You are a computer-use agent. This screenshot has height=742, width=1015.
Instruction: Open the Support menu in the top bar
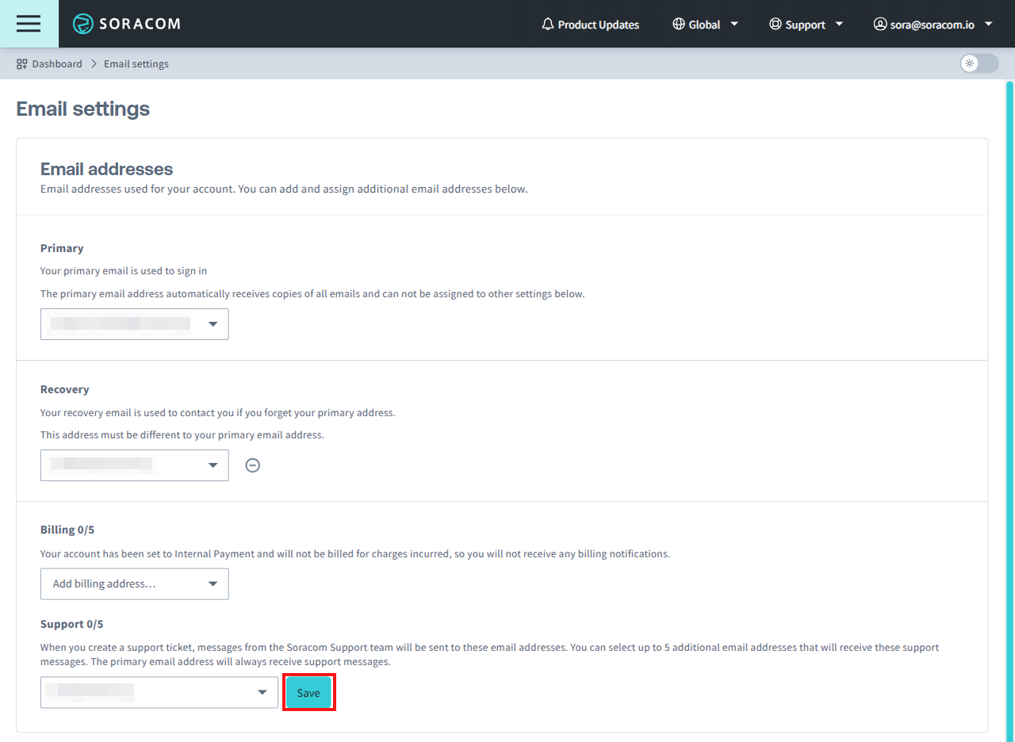pyautogui.click(x=806, y=24)
